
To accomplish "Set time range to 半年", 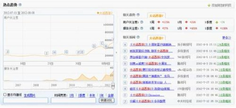I will coord(92,96).
